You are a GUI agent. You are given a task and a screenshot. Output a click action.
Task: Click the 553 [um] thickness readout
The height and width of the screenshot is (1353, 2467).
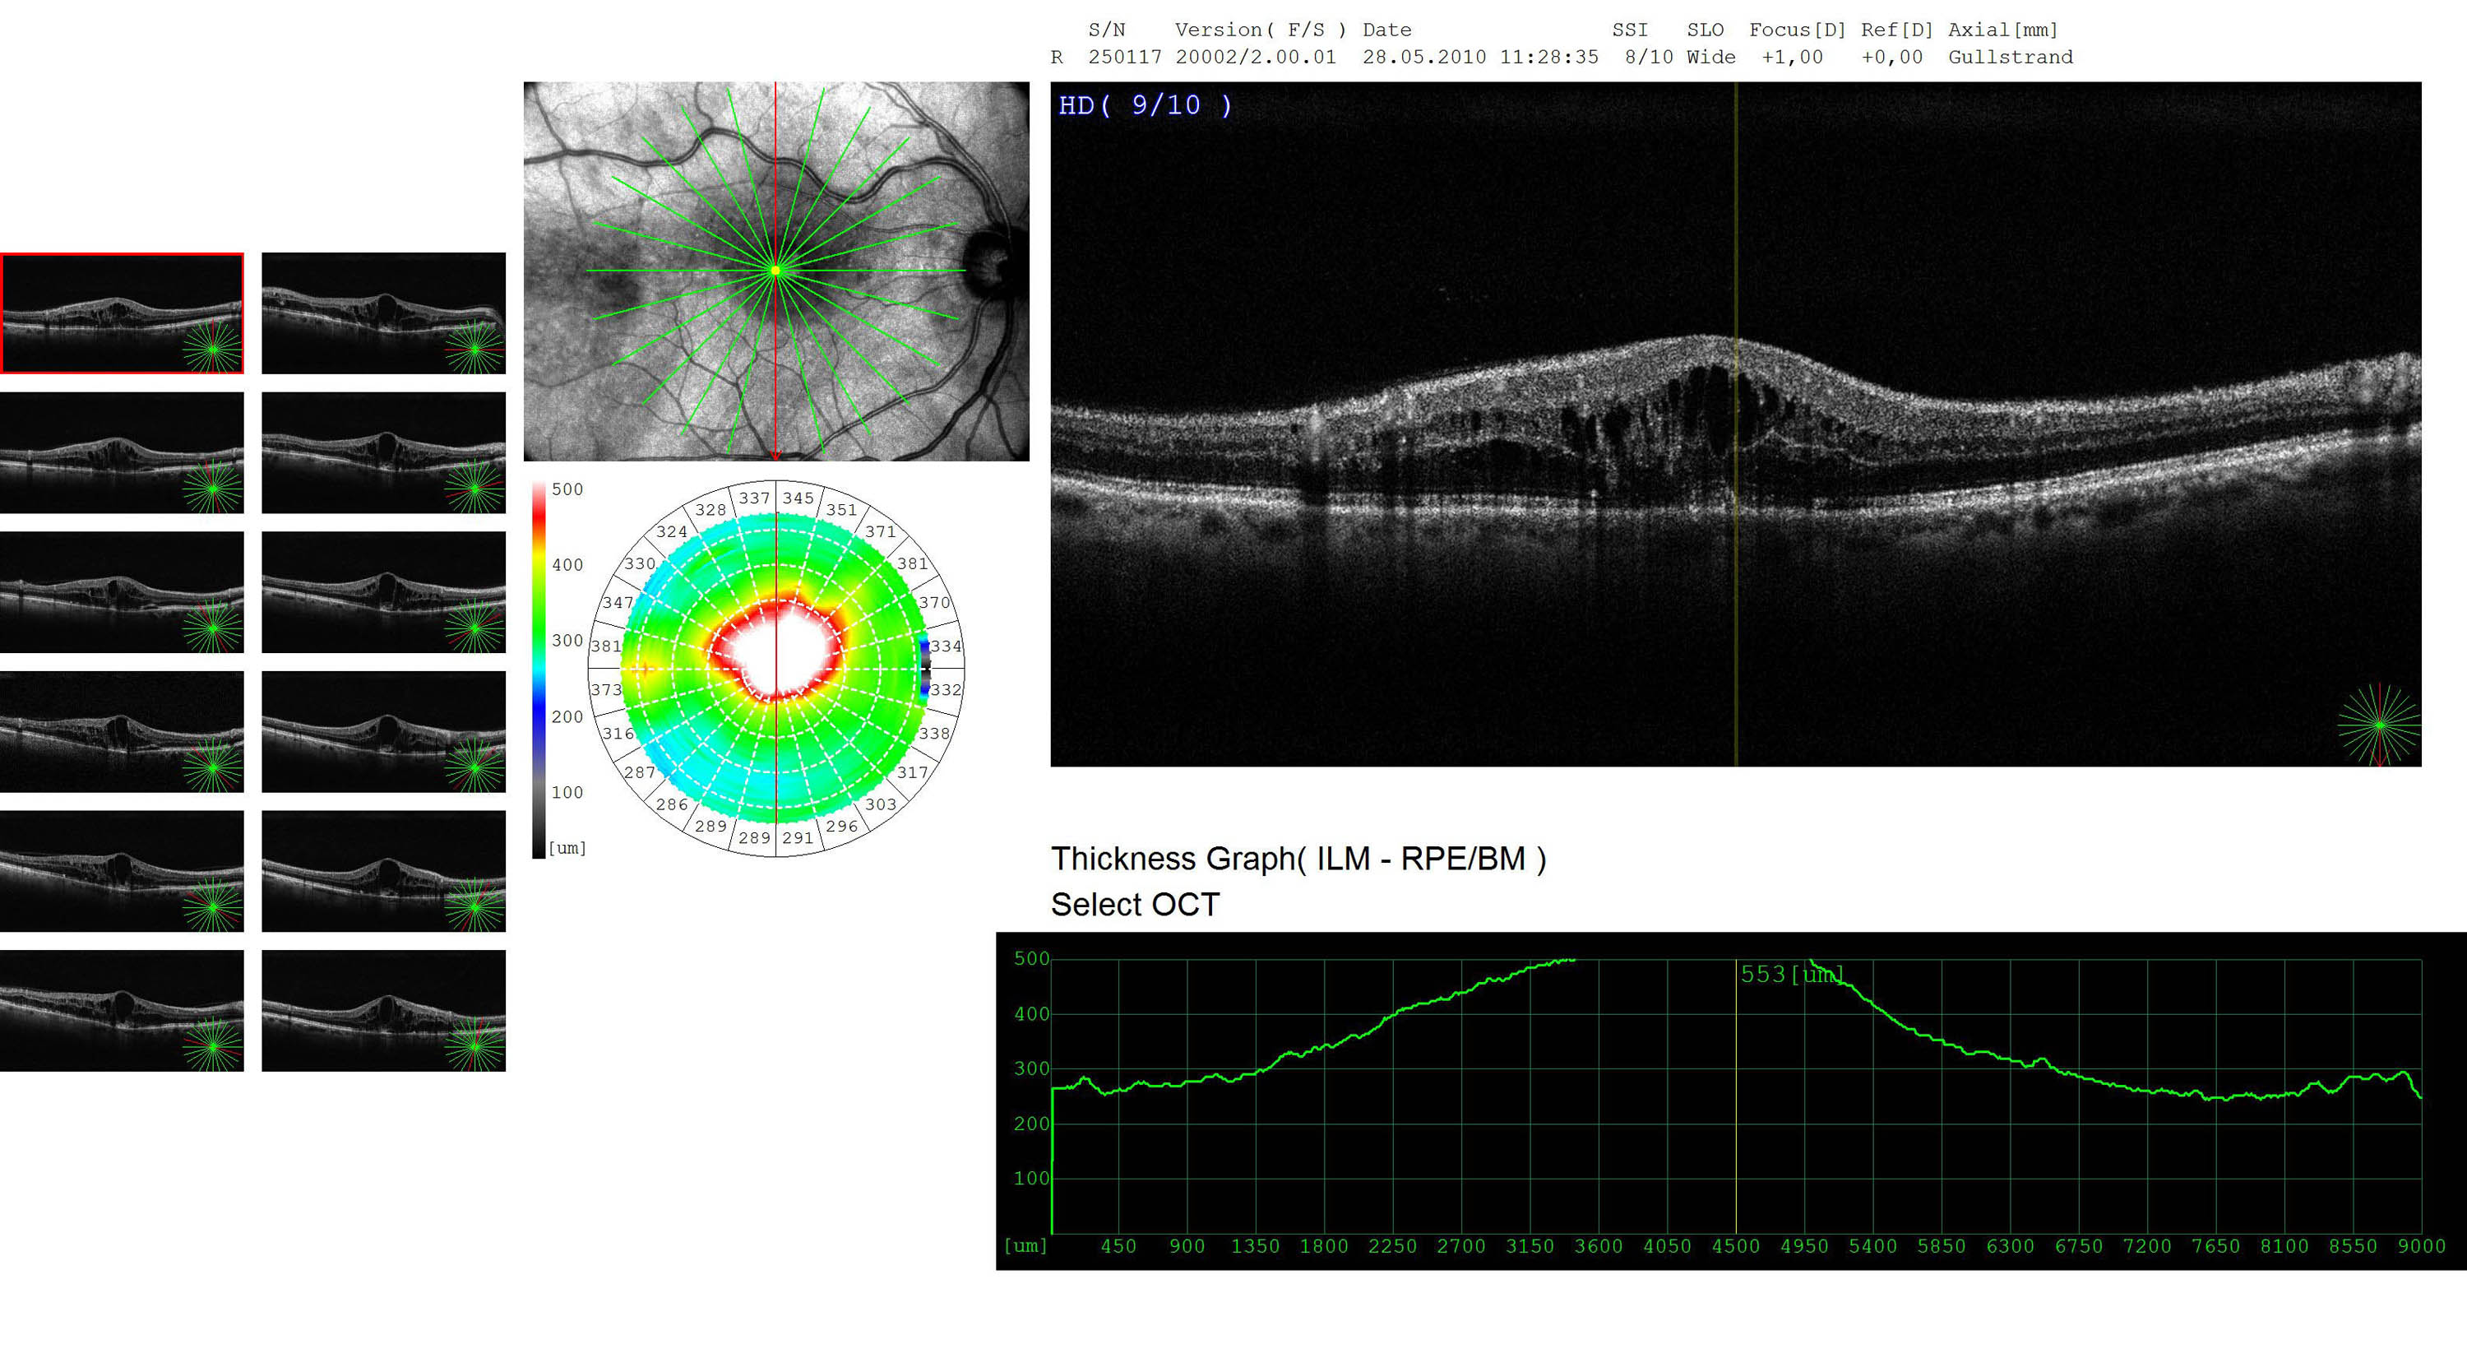coord(1791,975)
